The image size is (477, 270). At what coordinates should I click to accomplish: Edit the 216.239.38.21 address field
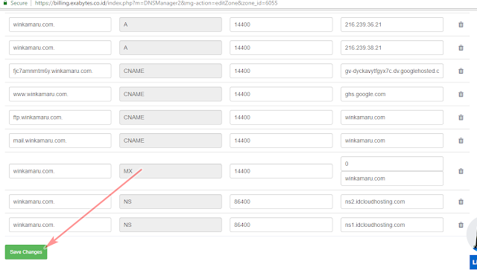[x=392, y=48]
